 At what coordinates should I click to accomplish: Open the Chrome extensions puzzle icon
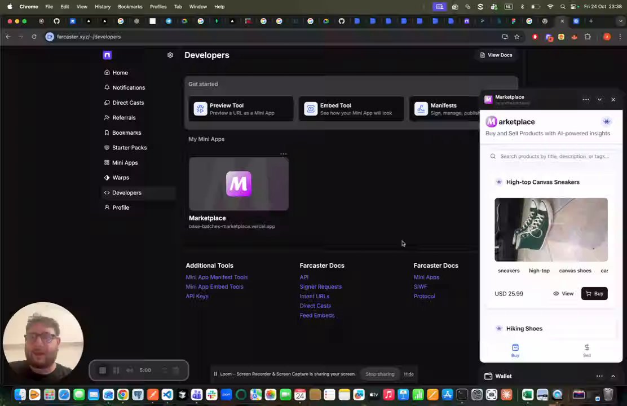(x=588, y=37)
